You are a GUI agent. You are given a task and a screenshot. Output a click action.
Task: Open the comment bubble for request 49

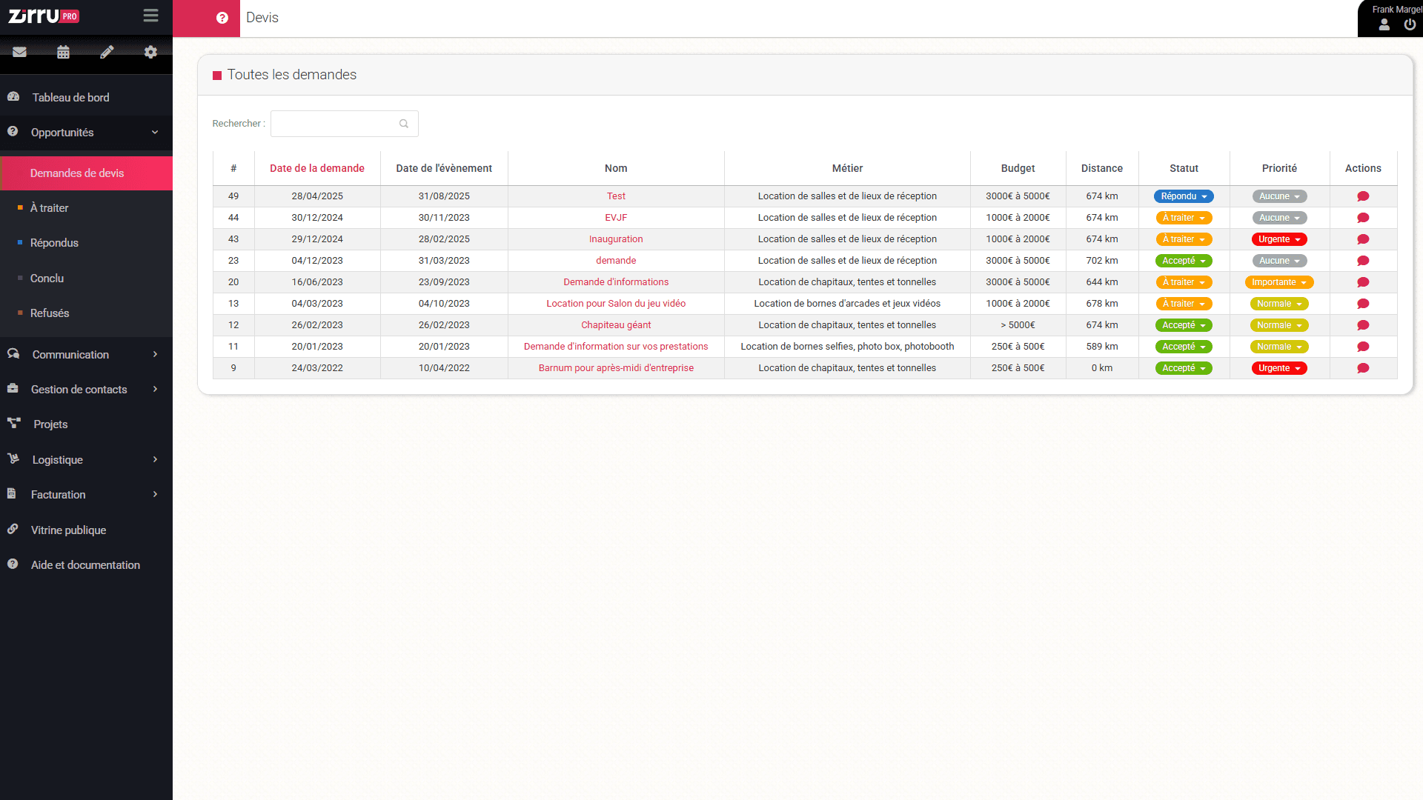[1363, 196]
